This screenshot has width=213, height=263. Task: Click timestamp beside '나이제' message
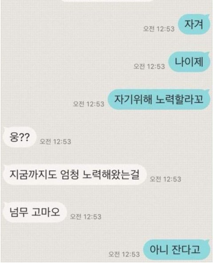(x=149, y=66)
